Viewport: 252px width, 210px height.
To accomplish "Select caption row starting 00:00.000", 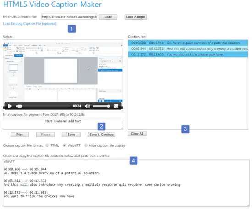I will [x=188, y=43].
